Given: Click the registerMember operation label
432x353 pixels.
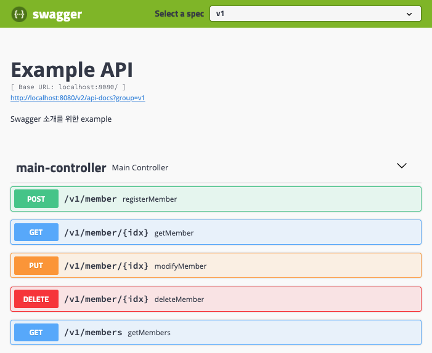Looking at the screenshot, I should tap(150, 199).
